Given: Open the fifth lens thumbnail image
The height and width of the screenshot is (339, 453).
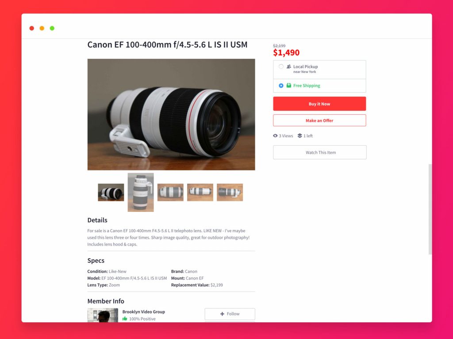Looking at the screenshot, I should (x=230, y=192).
